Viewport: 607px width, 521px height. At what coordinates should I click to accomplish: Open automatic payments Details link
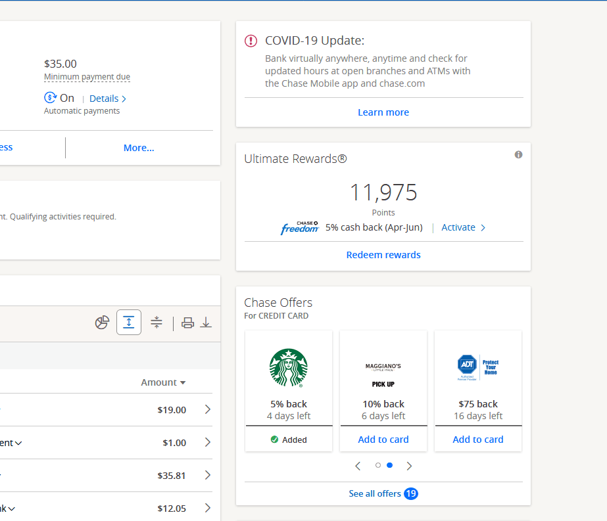[108, 99]
